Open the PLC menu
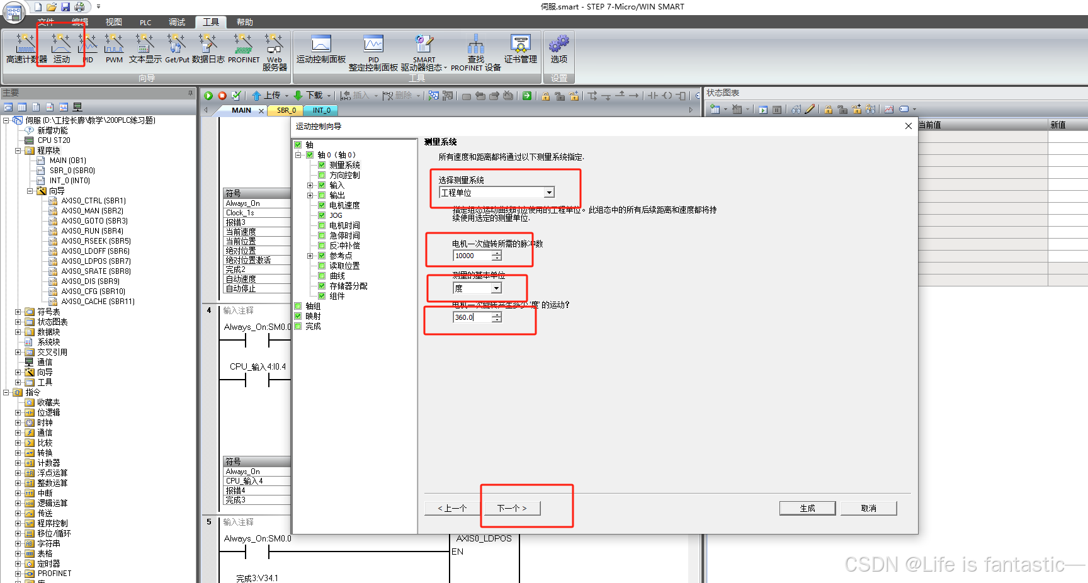This screenshot has width=1088, height=583. 145,22
